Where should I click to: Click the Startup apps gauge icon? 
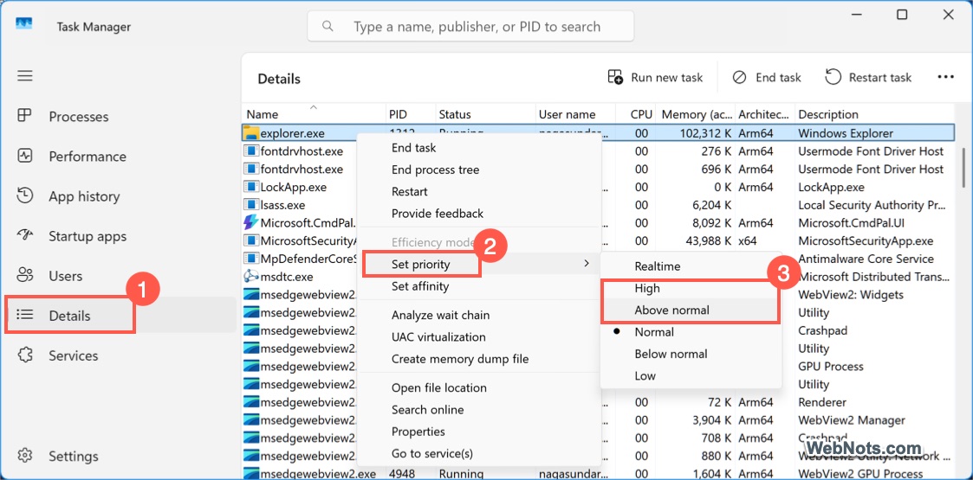tap(24, 236)
